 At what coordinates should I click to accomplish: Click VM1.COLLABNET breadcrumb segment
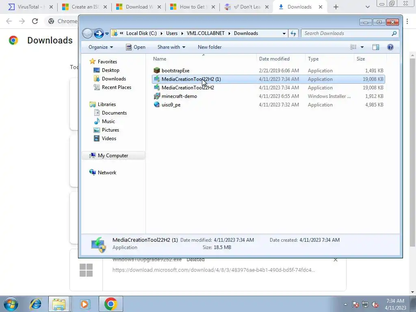[206, 33]
